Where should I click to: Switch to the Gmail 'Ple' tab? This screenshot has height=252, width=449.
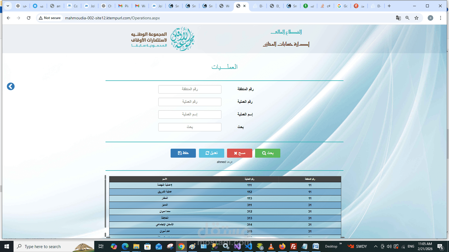coord(123,6)
